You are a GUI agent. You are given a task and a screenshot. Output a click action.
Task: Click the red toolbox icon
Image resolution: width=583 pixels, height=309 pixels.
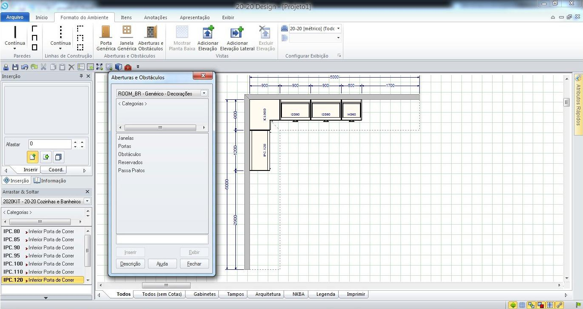(128, 67)
